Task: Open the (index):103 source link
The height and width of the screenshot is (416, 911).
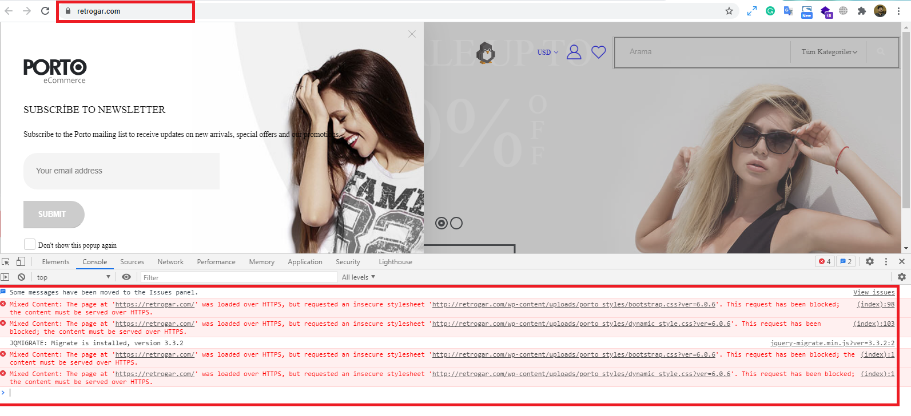Action: [x=874, y=324]
